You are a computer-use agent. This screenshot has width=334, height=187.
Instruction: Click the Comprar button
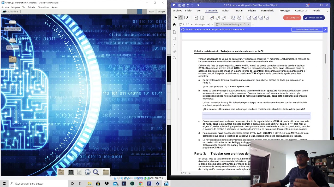point(292,18)
